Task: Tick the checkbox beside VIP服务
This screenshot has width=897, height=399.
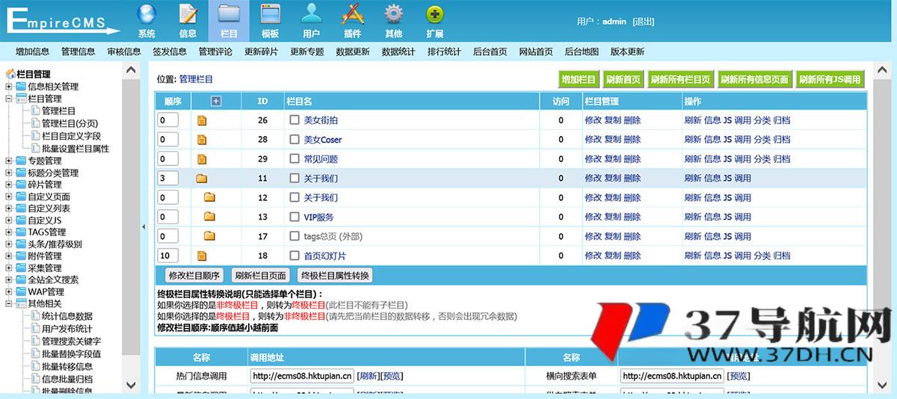Action: pos(295,217)
